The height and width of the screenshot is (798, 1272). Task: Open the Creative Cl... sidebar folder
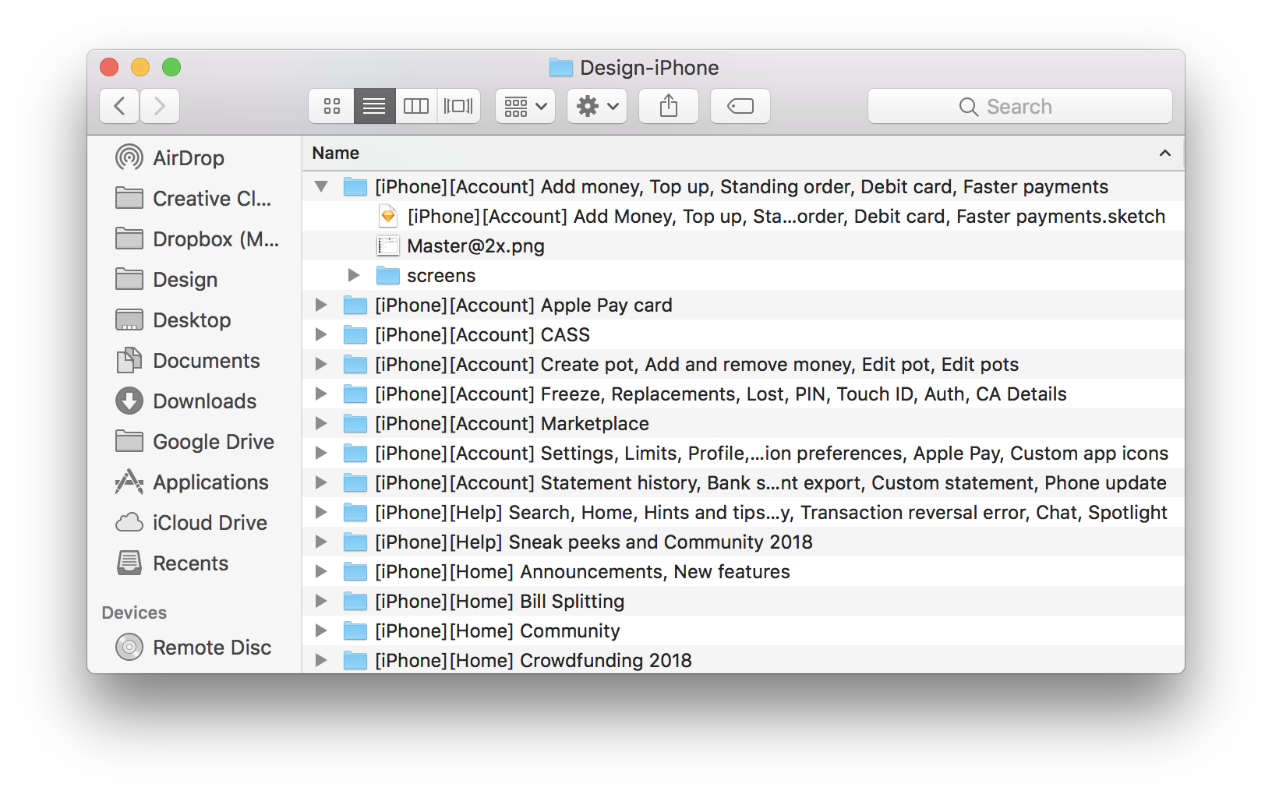[193, 198]
